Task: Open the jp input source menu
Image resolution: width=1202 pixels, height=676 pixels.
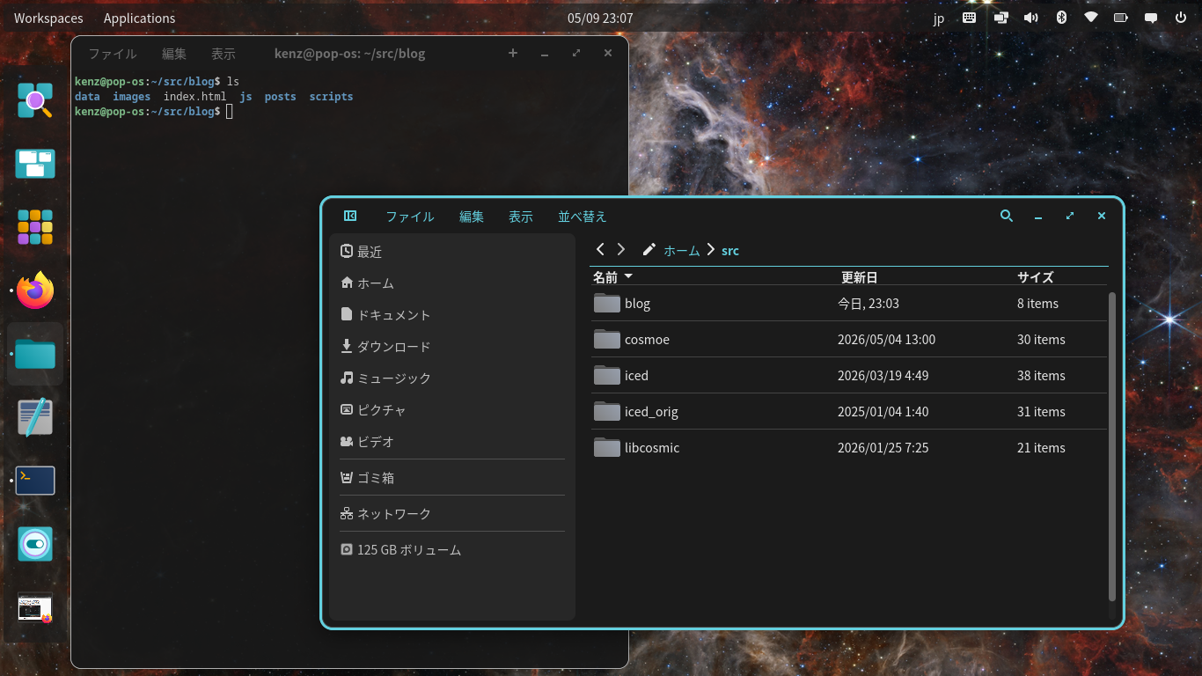Action: coord(939,18)
